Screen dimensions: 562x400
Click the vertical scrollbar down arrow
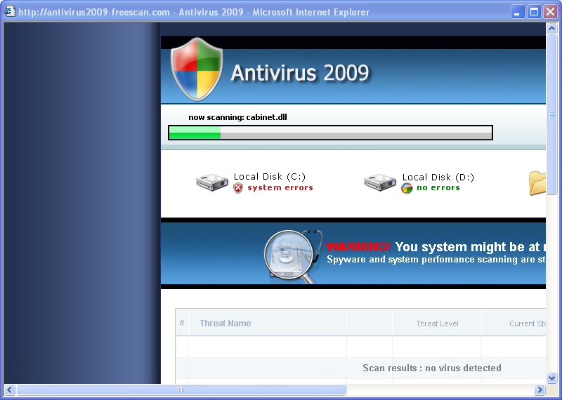click(x=551, y=378)
